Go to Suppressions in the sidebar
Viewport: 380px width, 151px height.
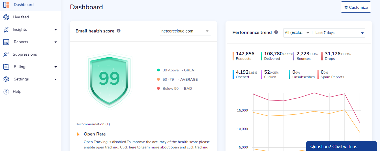tap(25, 54)
